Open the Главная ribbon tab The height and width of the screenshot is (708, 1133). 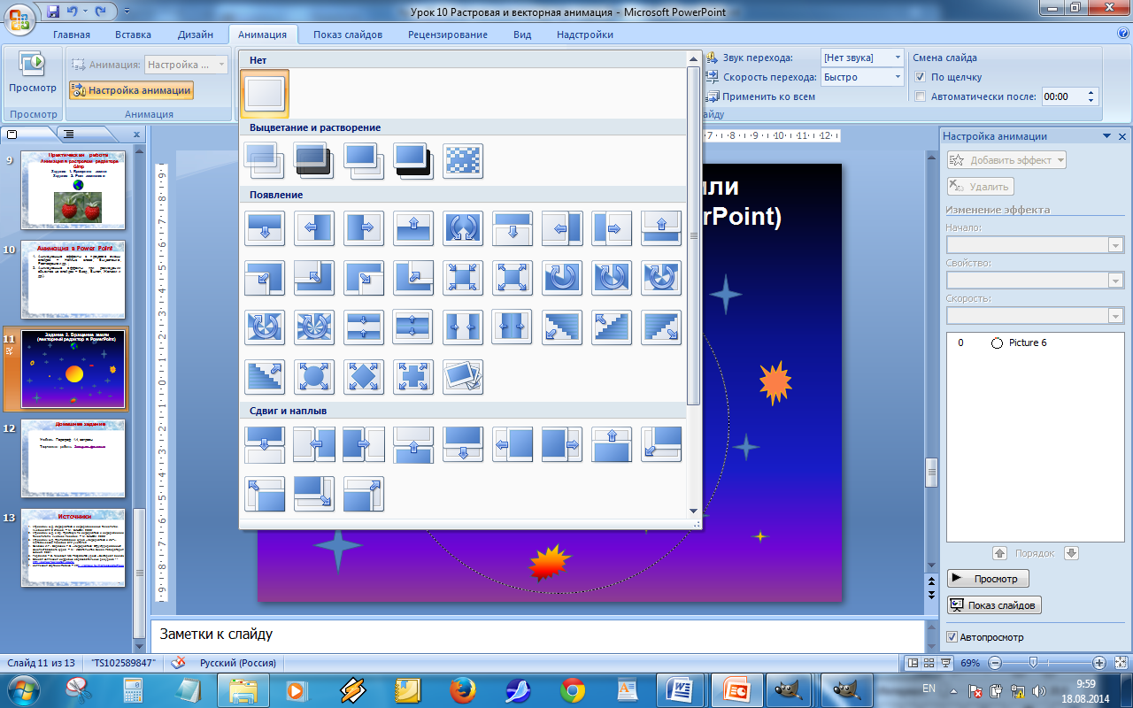pos(72,35)
